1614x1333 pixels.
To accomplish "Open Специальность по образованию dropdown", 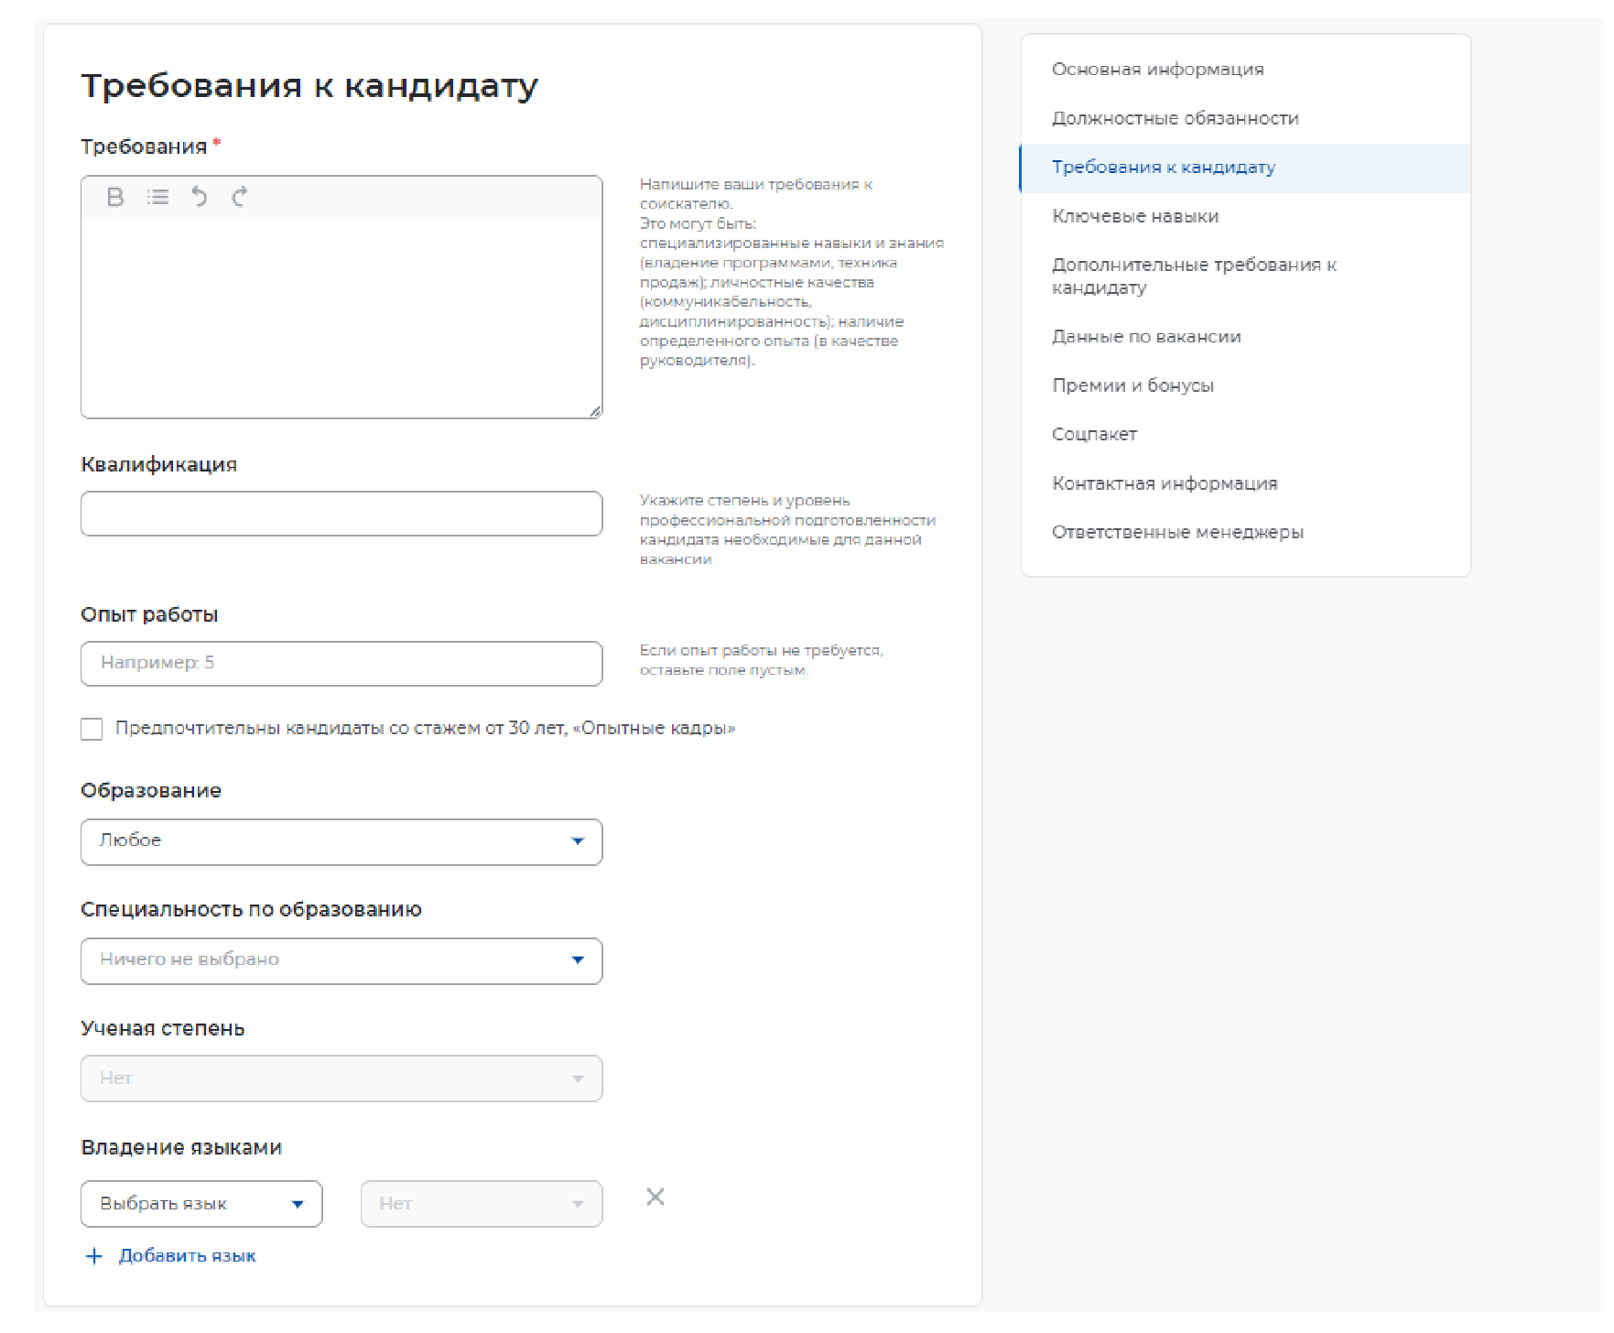I will coord(341,960).
